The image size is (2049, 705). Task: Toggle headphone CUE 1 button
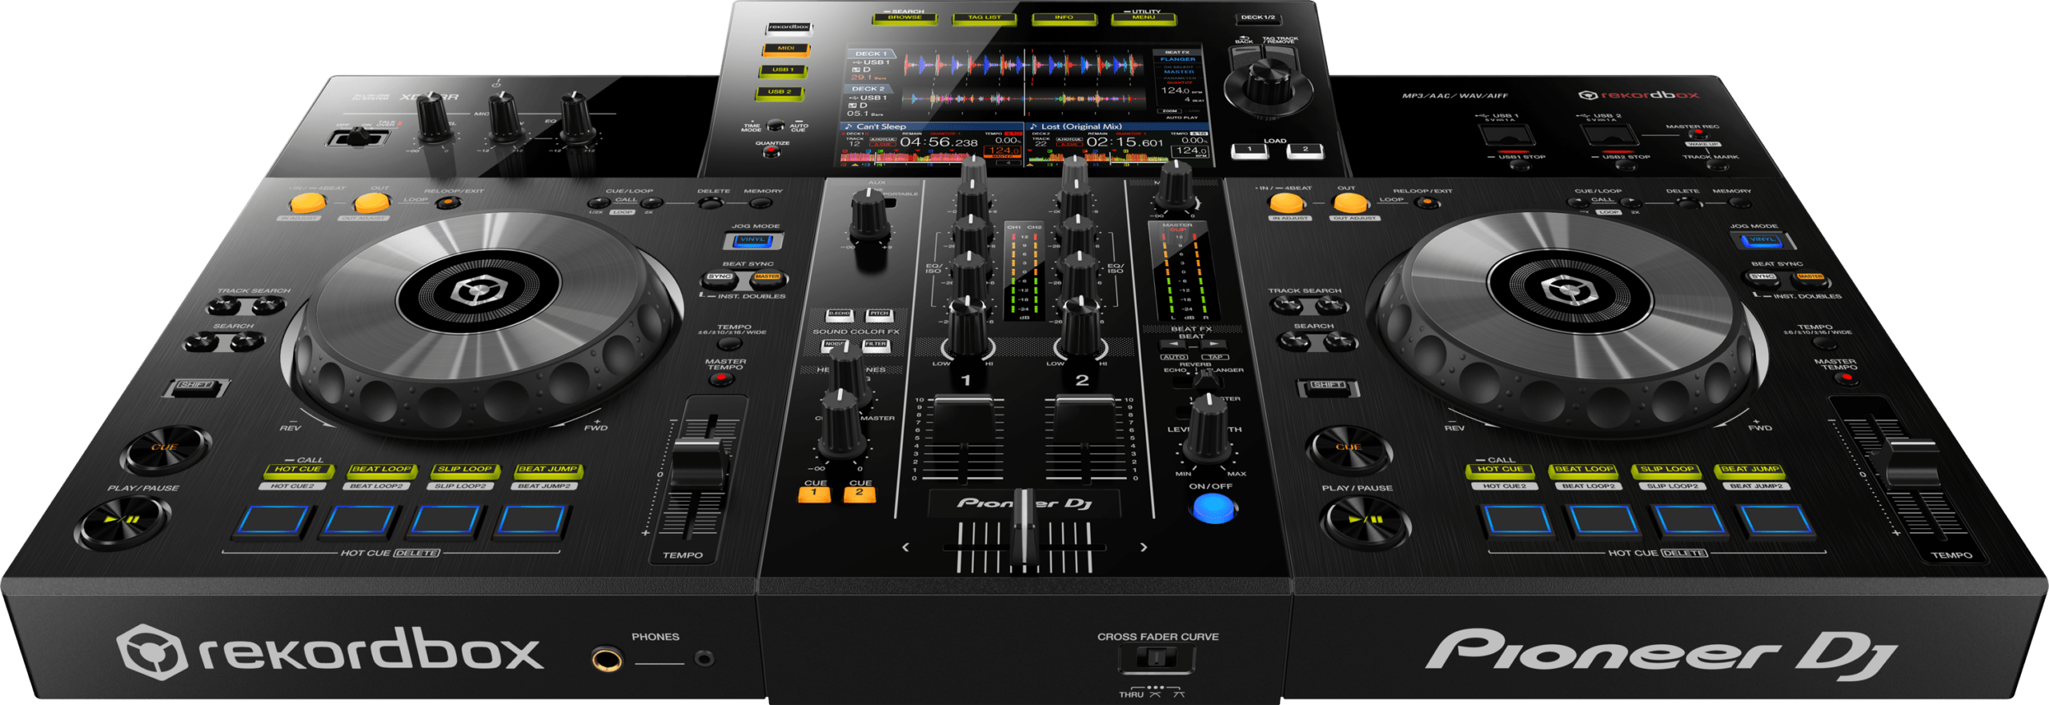tap(814, 494)
